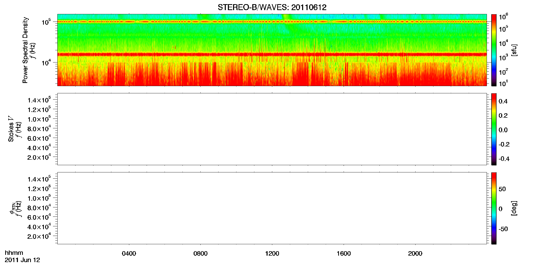Click the 1600 time axis label
Screen dimensions: 544x280
(344, 254)
